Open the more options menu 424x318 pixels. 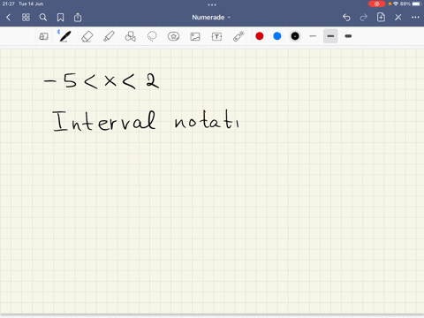click(x=415, y=18)
